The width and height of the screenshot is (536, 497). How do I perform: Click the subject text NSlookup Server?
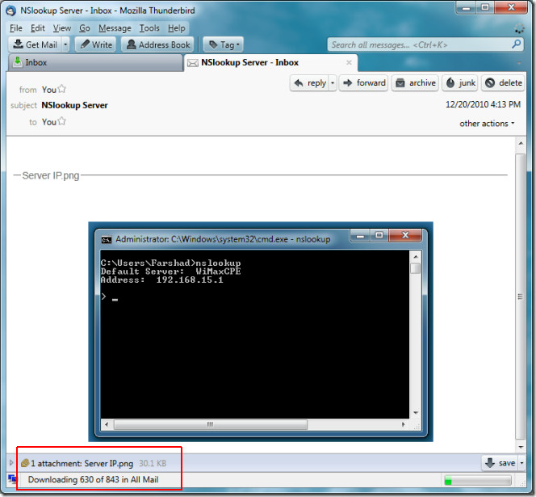[74, 105]
